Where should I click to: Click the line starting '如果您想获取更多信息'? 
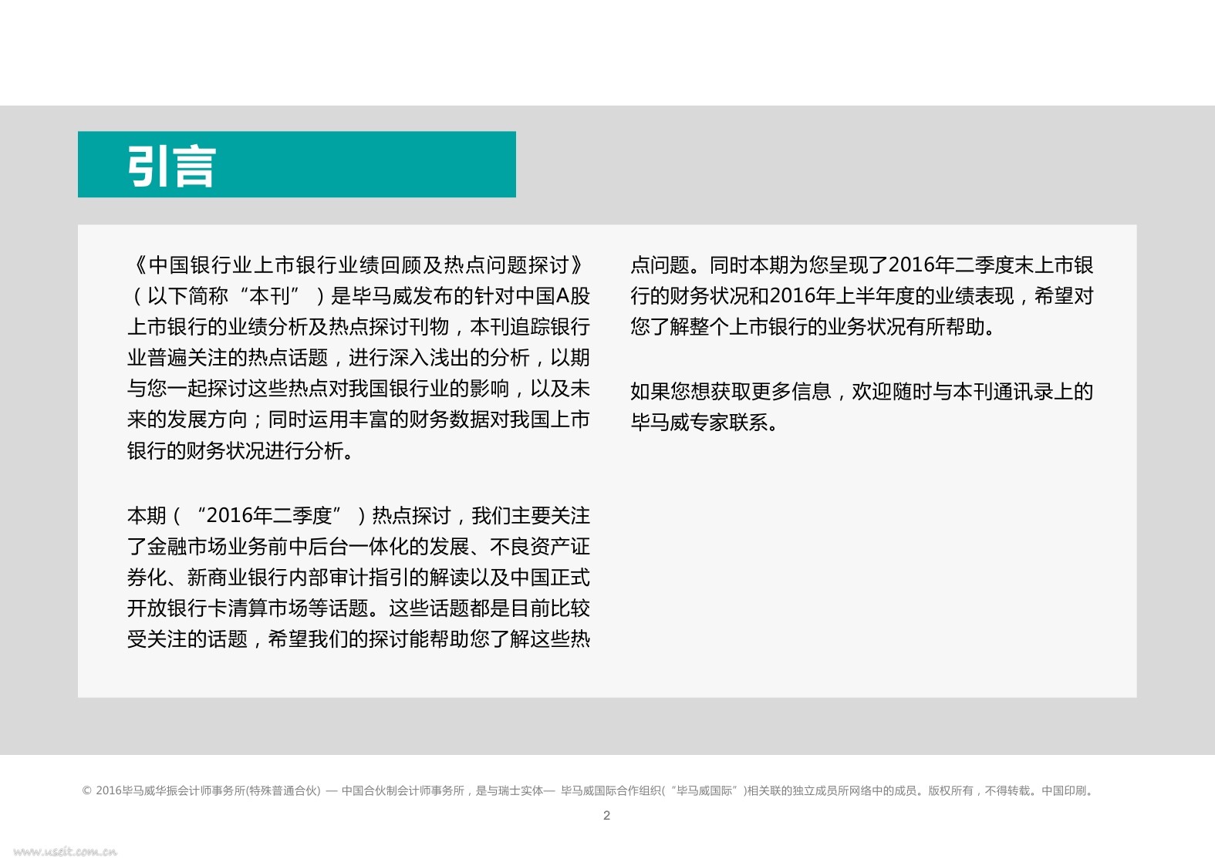(862, 392)
